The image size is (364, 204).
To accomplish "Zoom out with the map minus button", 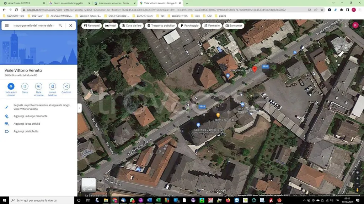I will 357,184.
